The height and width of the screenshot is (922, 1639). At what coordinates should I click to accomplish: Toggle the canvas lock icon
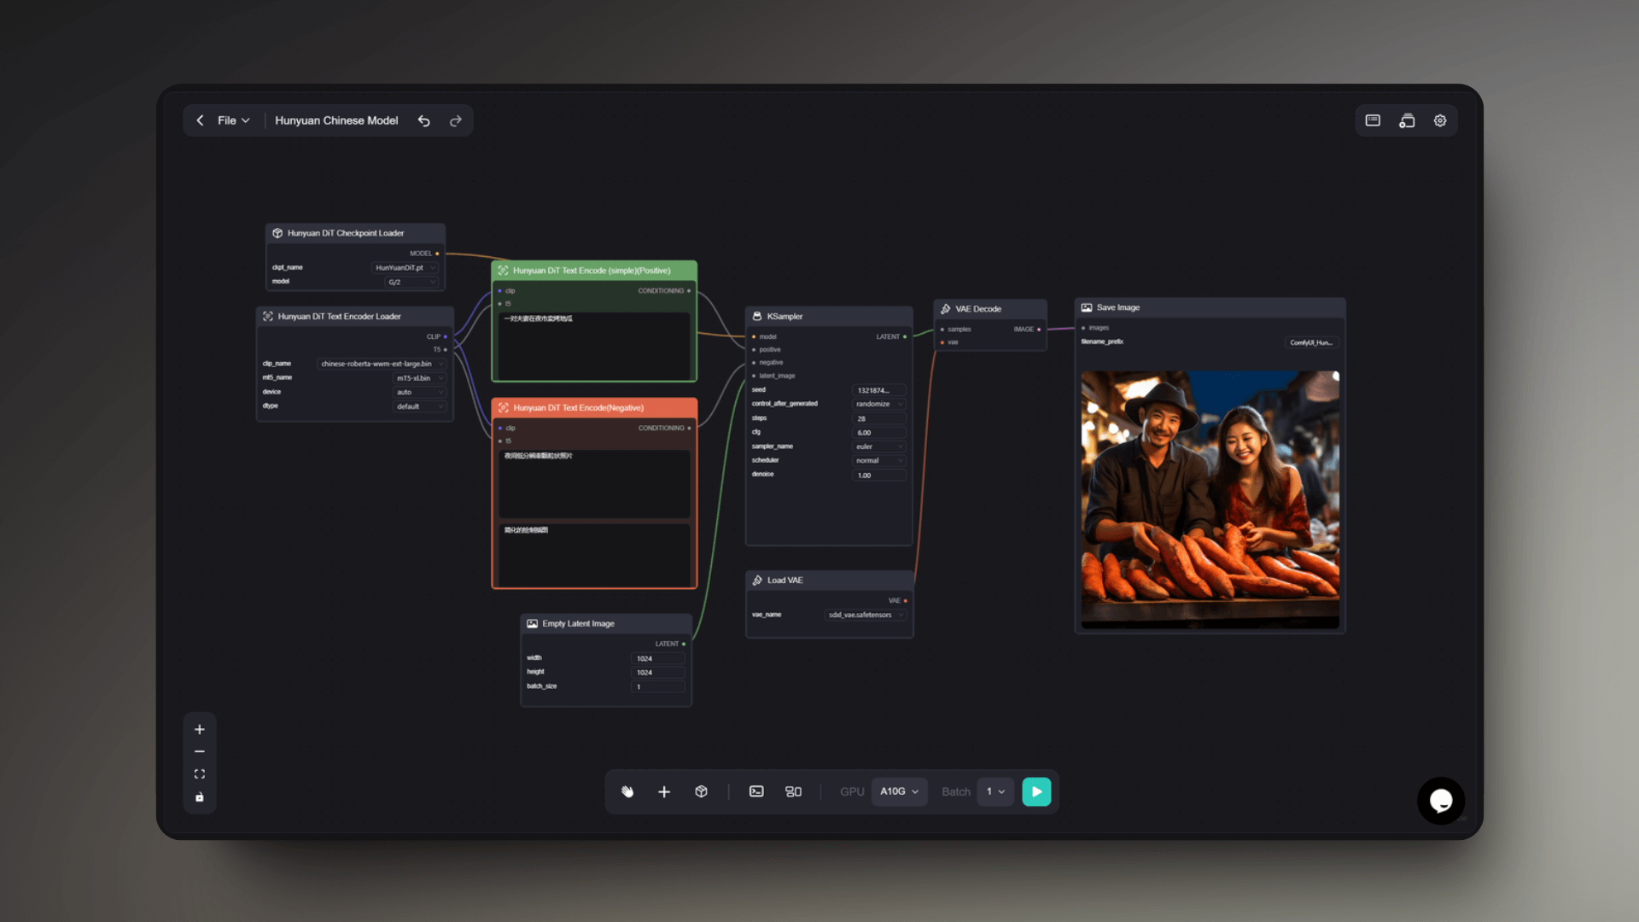200,797
